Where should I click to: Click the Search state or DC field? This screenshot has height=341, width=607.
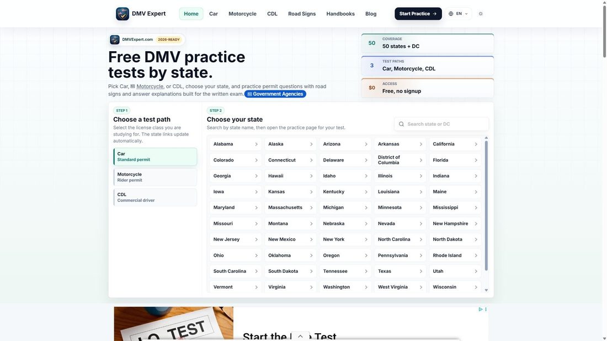click(441, 124)
